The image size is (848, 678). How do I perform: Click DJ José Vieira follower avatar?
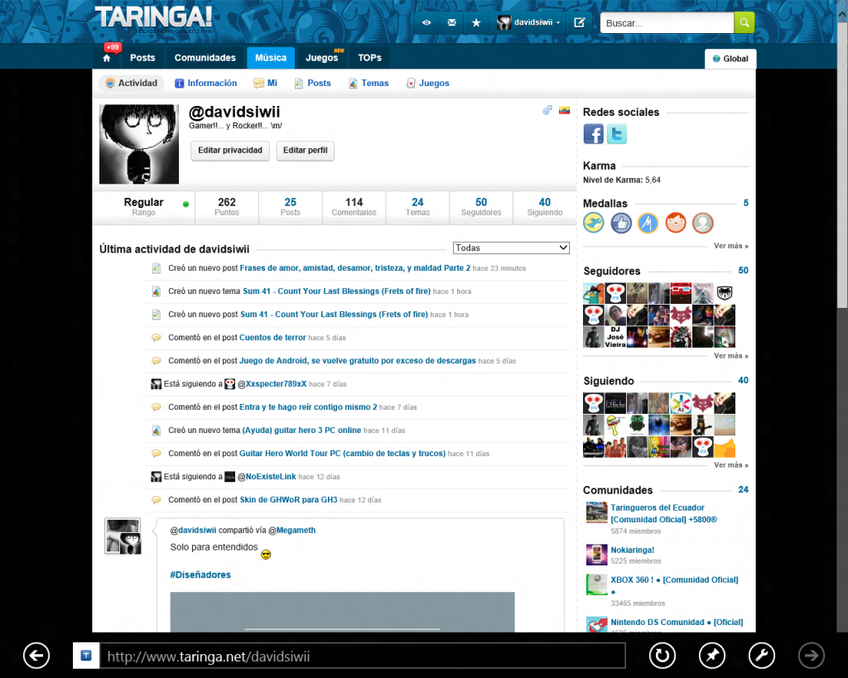pyautogui.click(x=615, y=336)
